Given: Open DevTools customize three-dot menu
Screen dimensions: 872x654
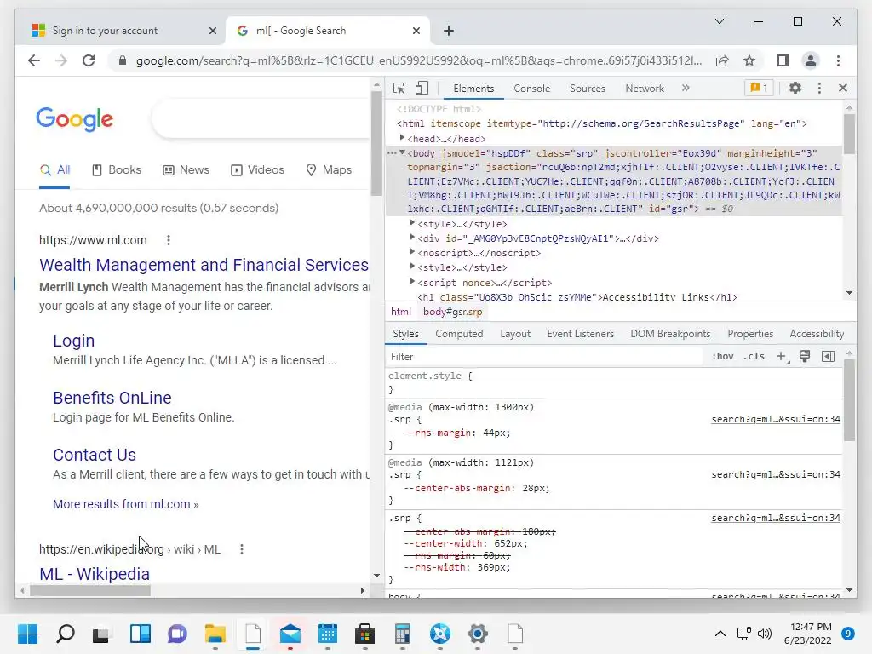Looking at the screenshot, I should pos(819,88).
